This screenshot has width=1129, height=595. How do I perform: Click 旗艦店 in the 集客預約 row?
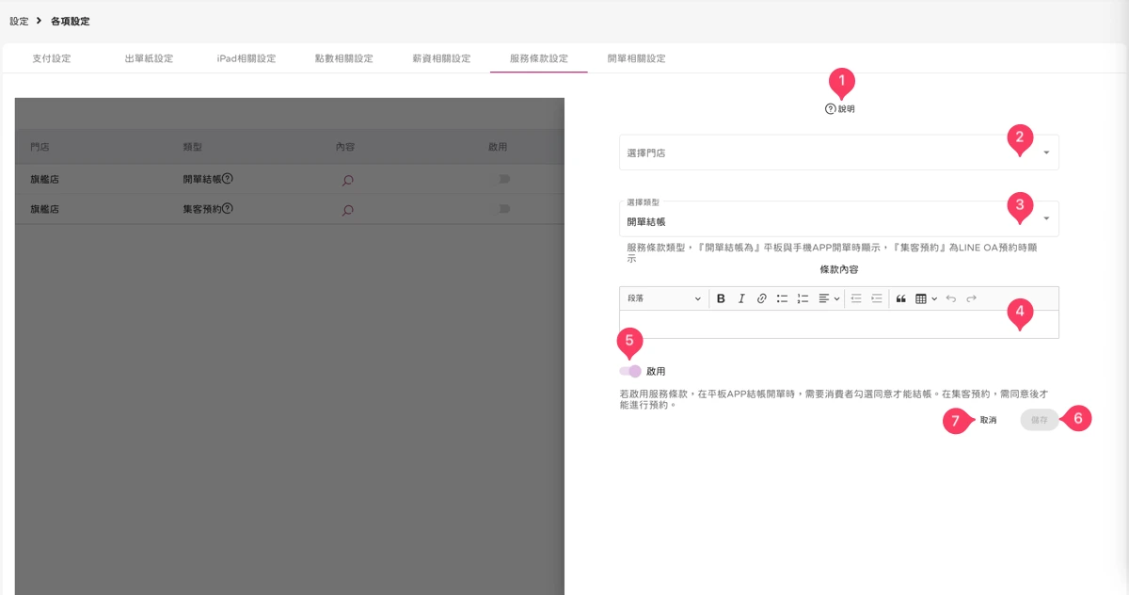click(x=44, y=210)
